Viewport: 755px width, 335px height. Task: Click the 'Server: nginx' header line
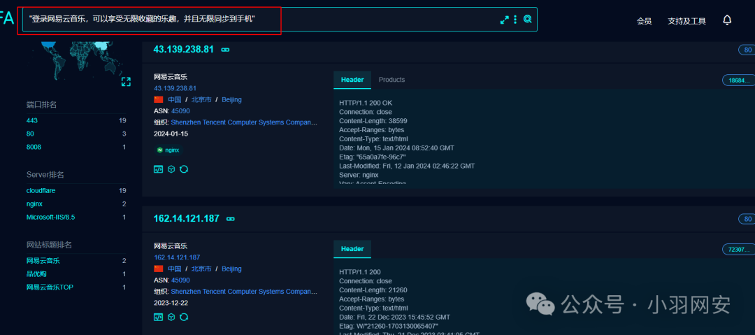[x=359, y=175]
